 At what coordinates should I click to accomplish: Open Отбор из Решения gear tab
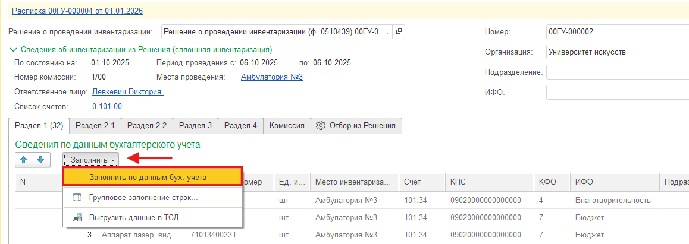coord(356,125)
